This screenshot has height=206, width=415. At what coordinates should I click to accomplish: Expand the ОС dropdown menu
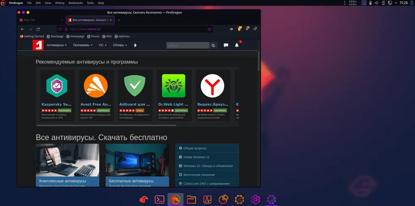click(x=103, y=45)
